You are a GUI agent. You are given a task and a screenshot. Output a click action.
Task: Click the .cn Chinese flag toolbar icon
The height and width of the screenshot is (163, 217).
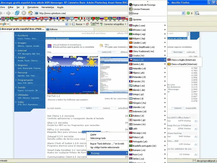24,18
